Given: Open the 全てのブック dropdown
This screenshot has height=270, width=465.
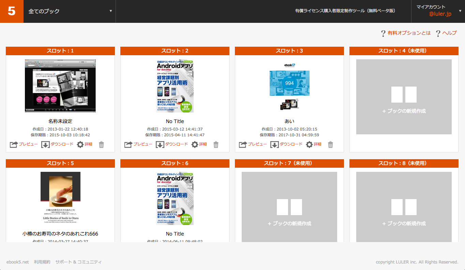Looking at the screenshot, I should coord(70,11).
